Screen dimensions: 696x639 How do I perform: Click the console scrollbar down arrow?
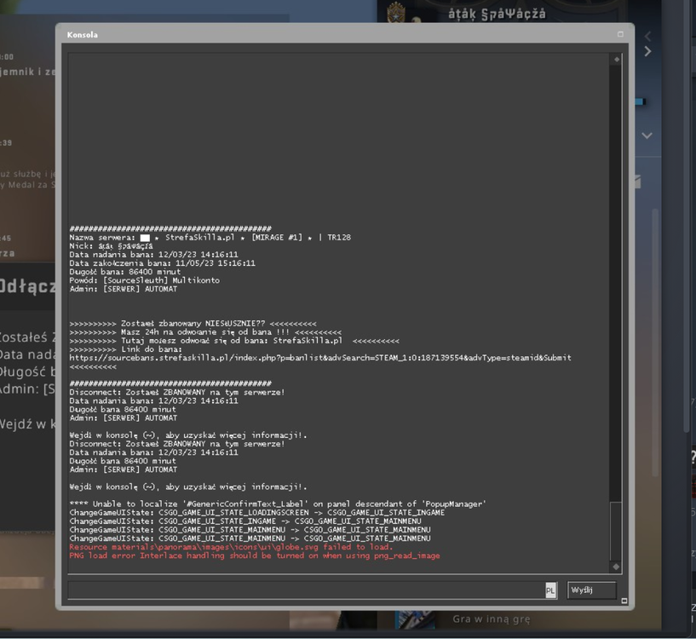[616, 567]
